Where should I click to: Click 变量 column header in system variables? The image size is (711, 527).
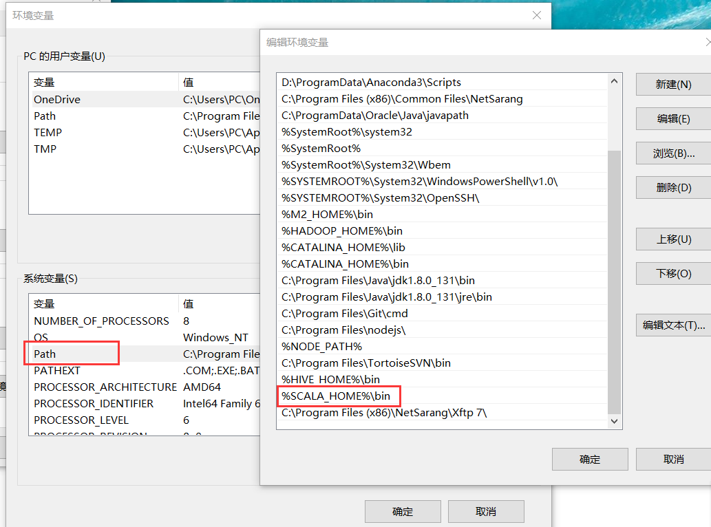pos(104,303)
